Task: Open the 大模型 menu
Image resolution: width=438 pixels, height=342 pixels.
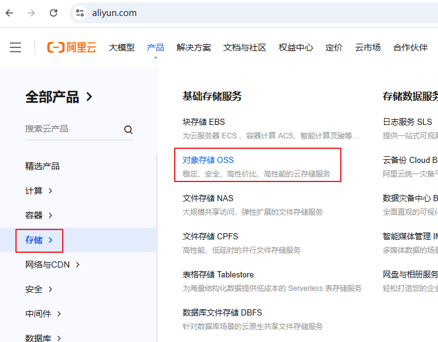Action: (x=122, y=47)
